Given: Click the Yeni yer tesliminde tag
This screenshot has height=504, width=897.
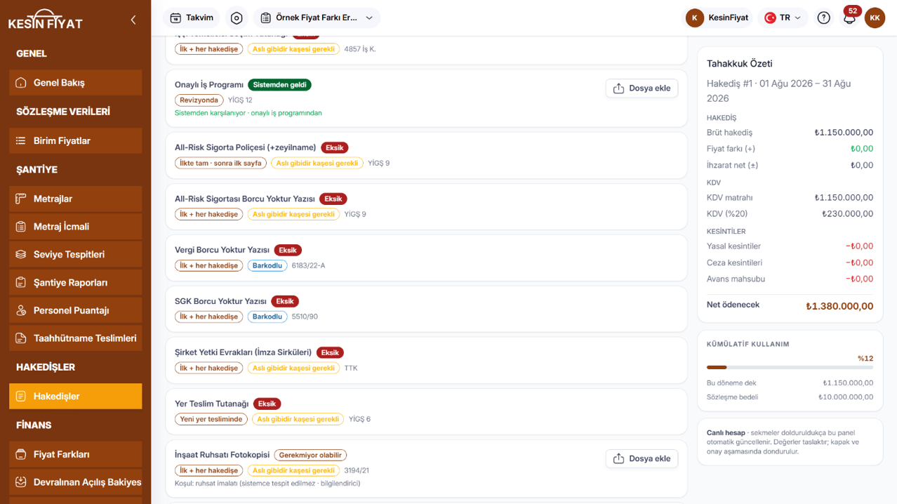Looking at the screenshot, I should coord(211,419).
